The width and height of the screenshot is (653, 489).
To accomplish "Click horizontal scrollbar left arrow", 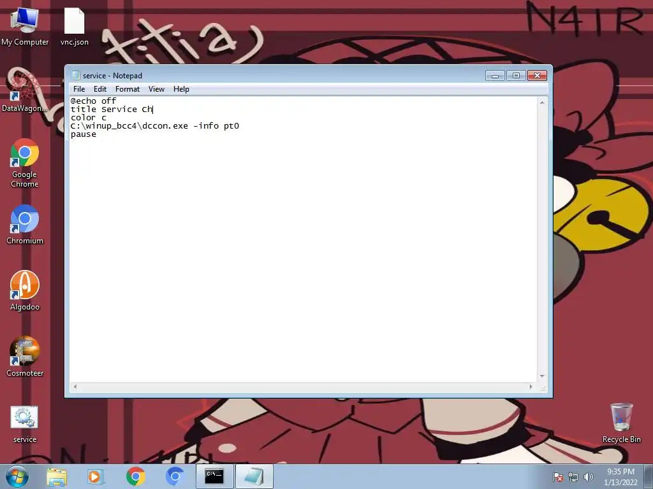I will click(x=75, y=386).
